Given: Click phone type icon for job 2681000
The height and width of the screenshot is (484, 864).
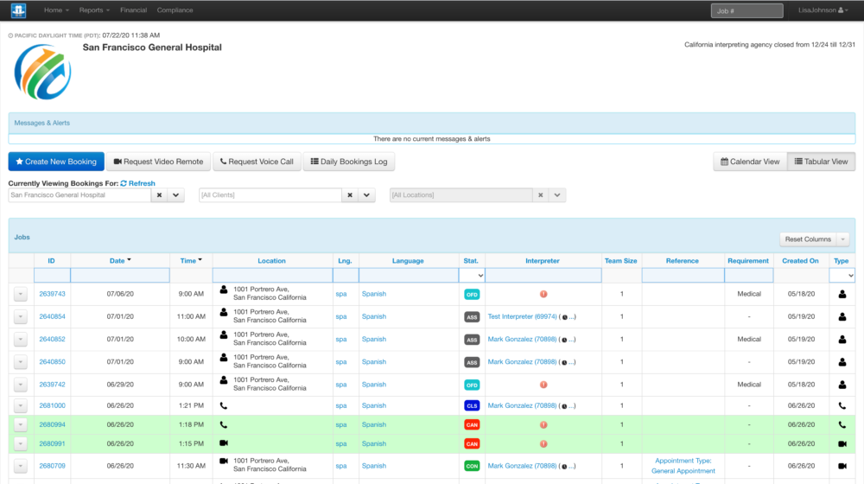Looking at the screenshot, I should click(x=842, y=405).
